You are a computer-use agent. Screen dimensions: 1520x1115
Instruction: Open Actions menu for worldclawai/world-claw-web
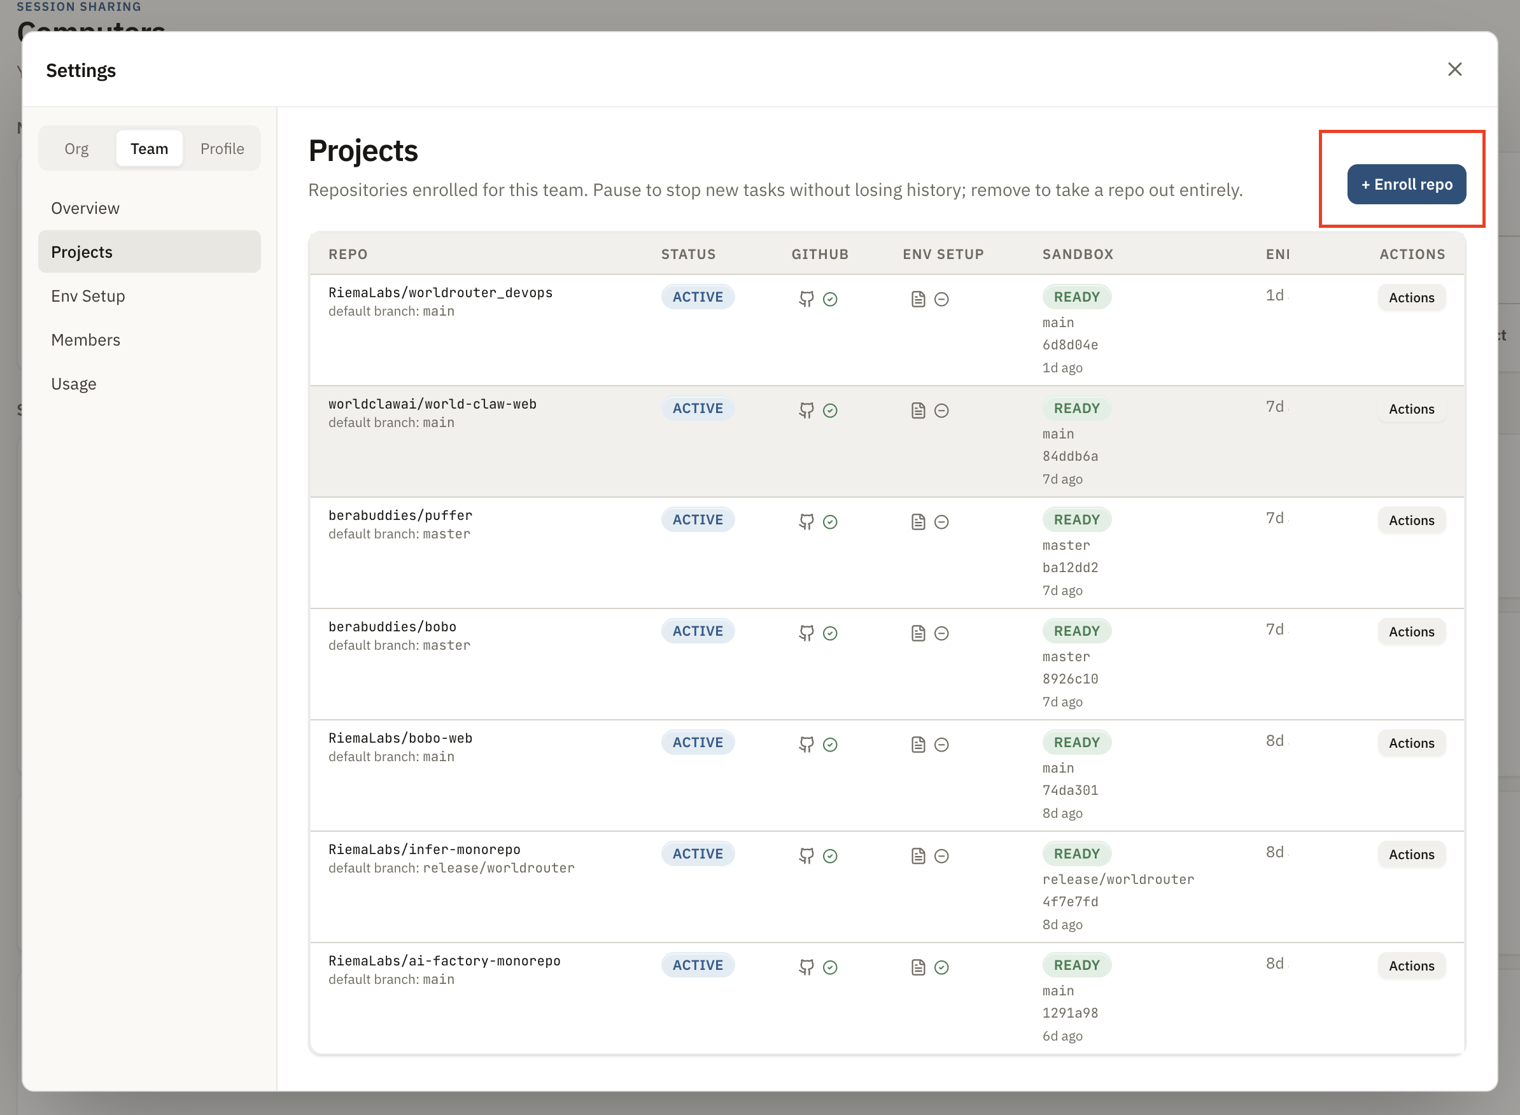point(1411,409)
